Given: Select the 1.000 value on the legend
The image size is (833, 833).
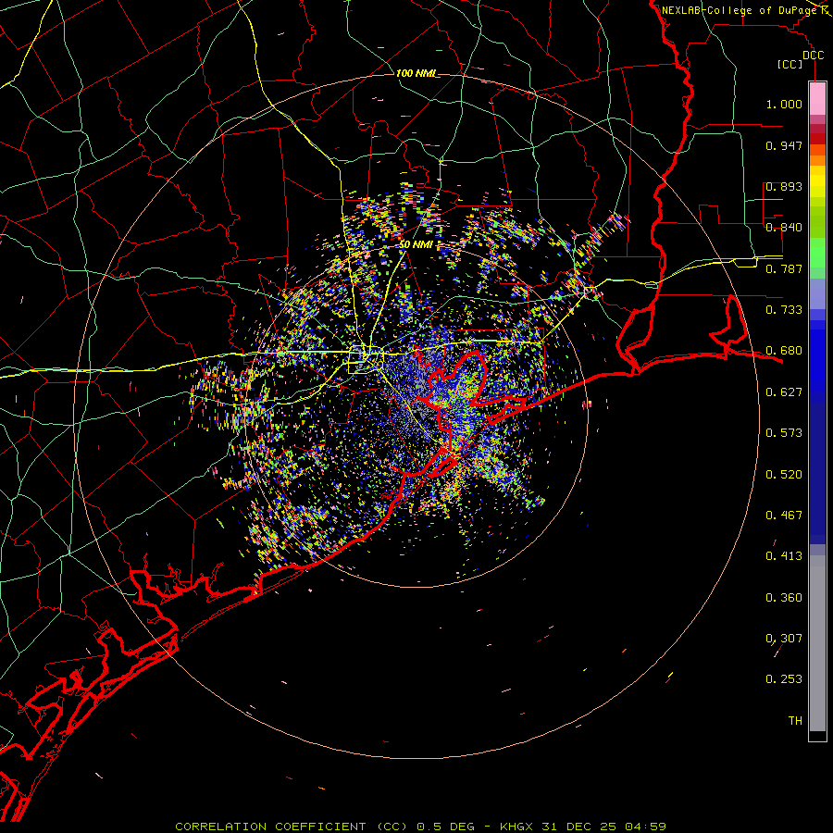Looking at the screenshot, I should click(x=784, y=104).
